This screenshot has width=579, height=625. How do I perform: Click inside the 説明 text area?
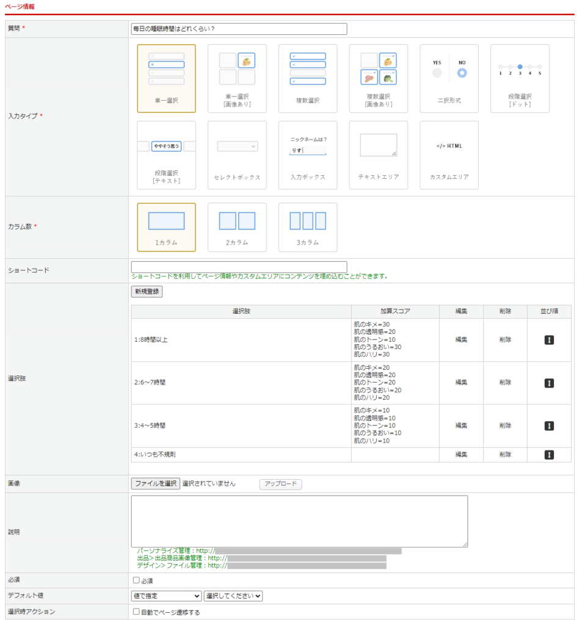tap(299, 521)
